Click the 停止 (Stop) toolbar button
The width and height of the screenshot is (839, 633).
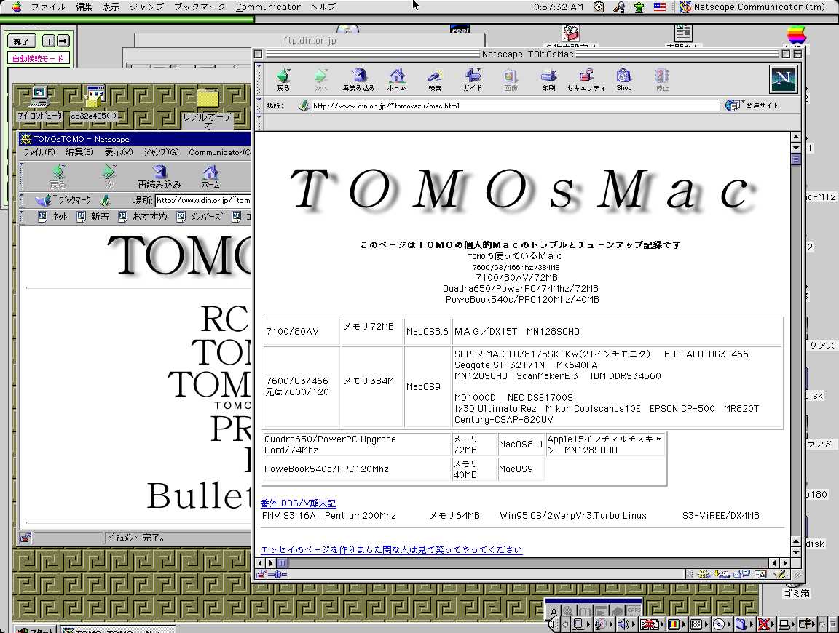(663, 79)
